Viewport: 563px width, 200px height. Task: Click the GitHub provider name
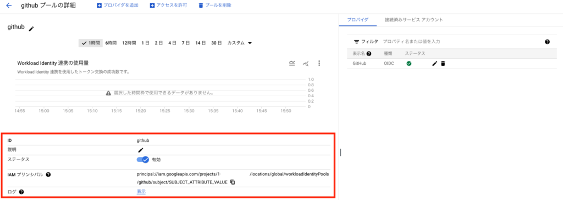point(360,64)
